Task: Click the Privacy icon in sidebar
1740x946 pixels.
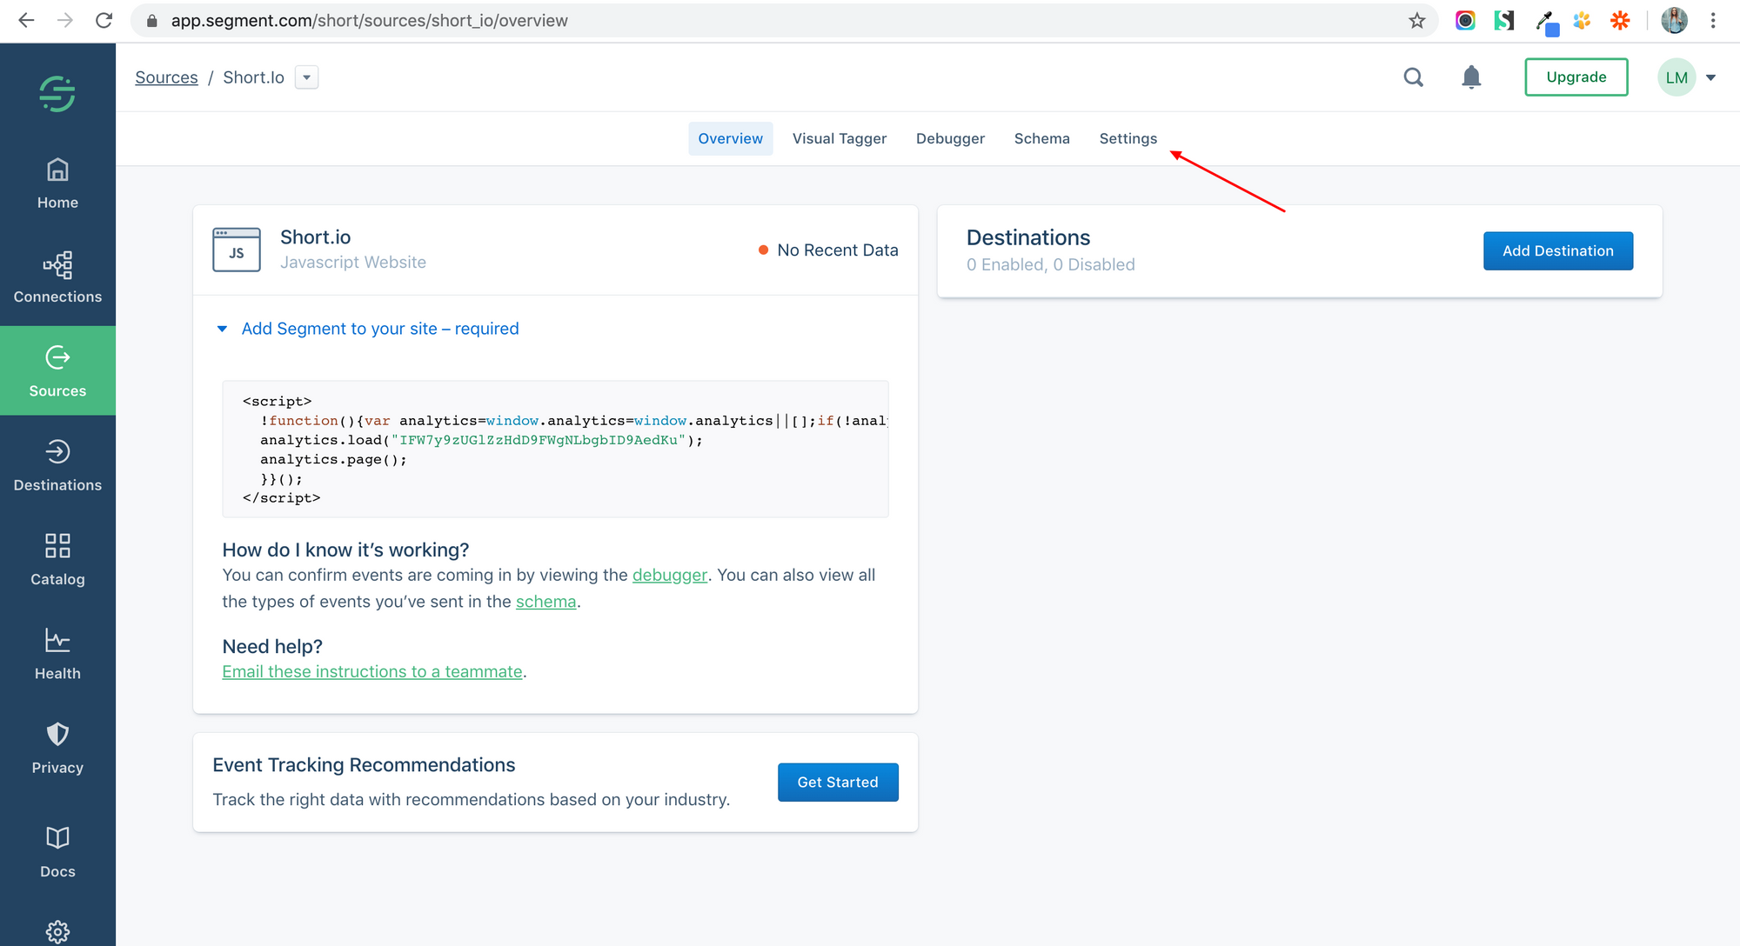Action: [x=58, y=734]
